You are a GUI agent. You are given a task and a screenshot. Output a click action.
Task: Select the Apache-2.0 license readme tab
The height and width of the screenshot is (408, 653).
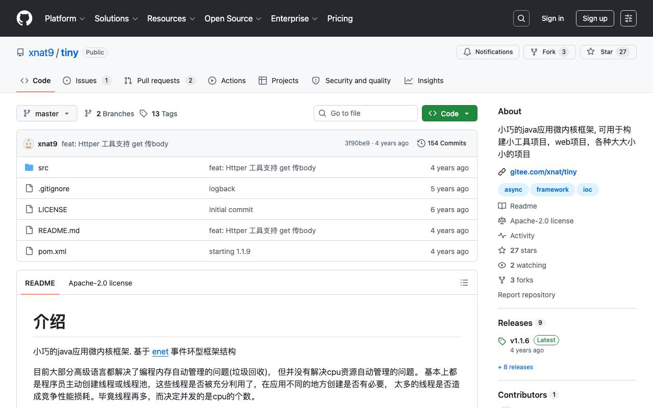(x=101, y=283)
